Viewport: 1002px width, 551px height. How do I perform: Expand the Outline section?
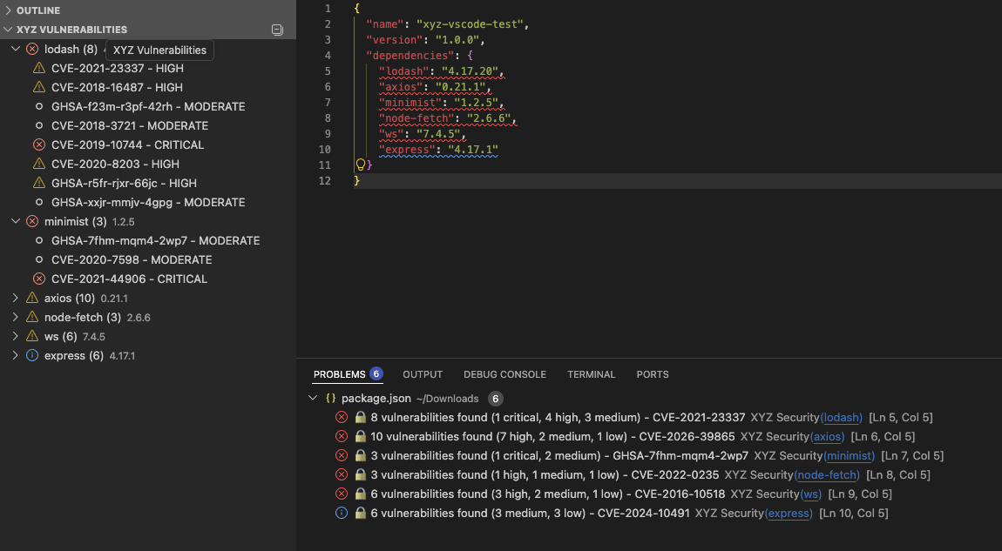point(9,10)
